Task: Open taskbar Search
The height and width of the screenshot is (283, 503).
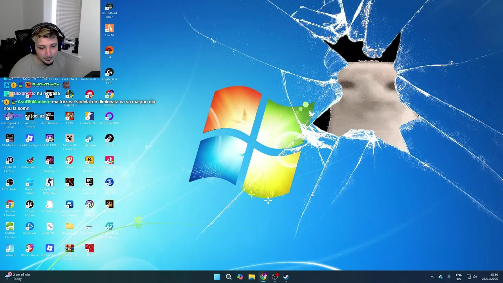Action: pos(228,277)
